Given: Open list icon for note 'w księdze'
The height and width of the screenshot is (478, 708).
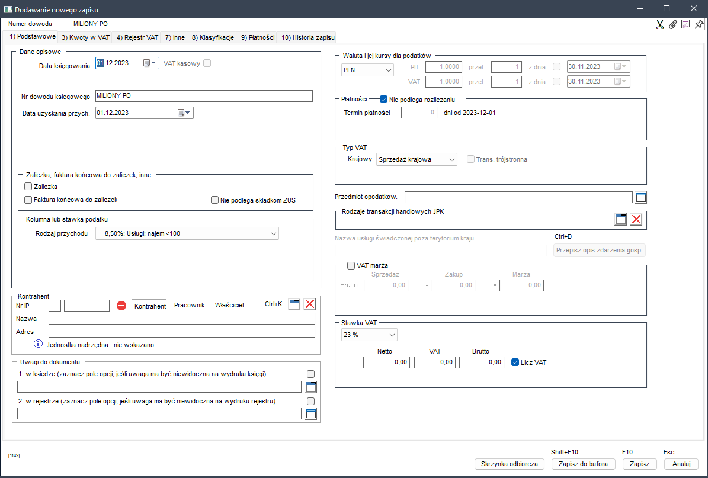Looking at the screenshot, I should point(310,387).
